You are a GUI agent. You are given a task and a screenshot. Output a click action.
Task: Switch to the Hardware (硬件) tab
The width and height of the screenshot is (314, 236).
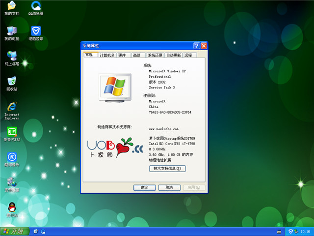click(123, 55)
